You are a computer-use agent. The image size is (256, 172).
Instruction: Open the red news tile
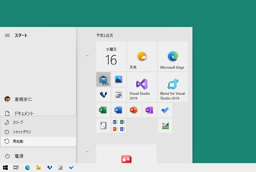coord(127,154)
